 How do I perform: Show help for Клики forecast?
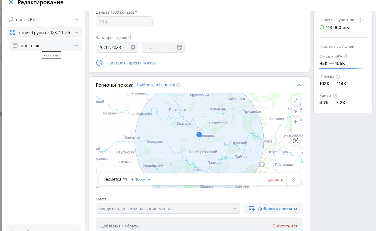coord(335,96)
